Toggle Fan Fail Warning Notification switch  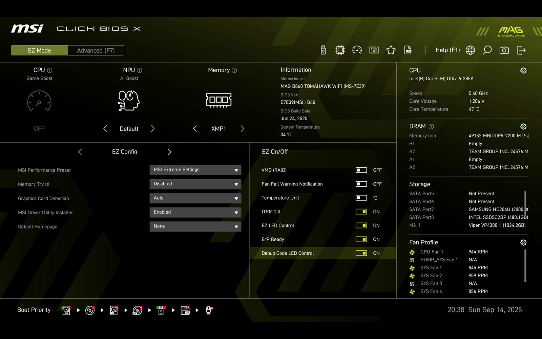[x=361, y=184]
